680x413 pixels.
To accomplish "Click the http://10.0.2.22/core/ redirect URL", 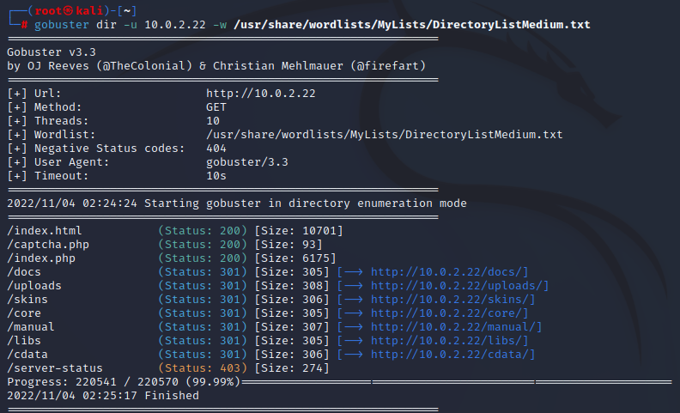I will (449, 313).
